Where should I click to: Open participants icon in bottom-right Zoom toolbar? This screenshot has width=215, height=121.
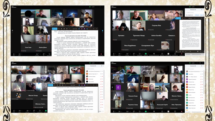pyautogui.click(x=127, y=111)
